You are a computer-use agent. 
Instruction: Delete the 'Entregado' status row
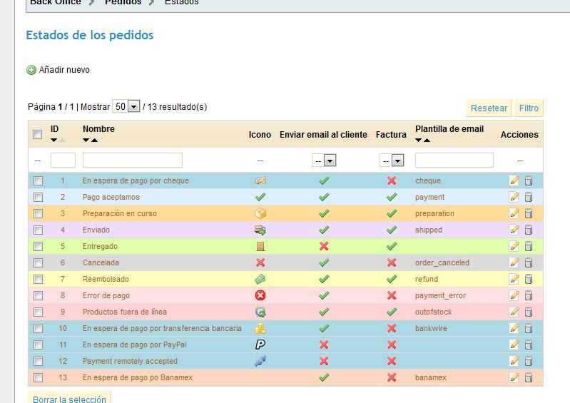coord(529,246)
